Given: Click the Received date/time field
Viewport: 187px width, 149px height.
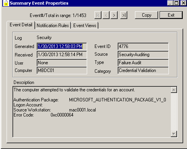Looking at the screenshot, I should pyautogui.click(x=62, y=55).
